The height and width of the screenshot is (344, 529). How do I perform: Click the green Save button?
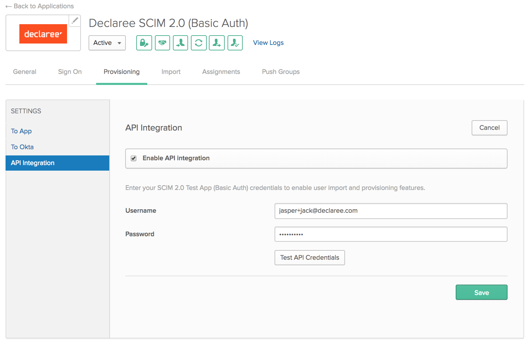(481, 293)
